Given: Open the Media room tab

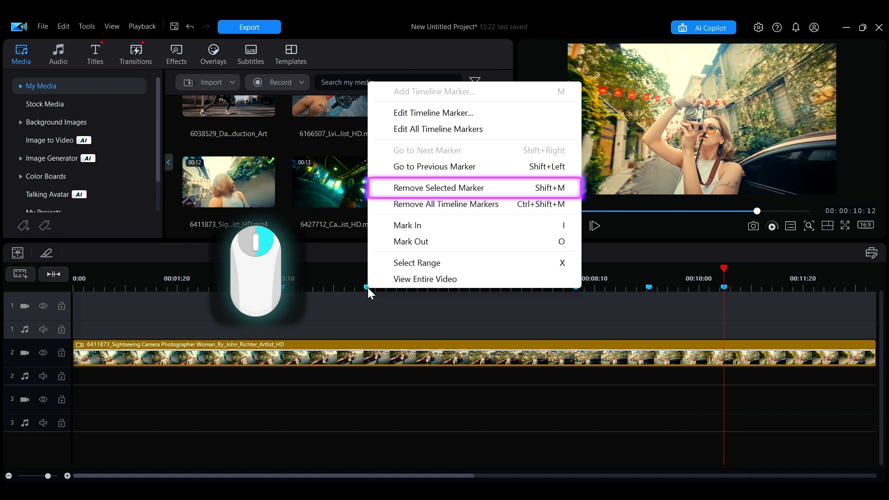Looking at the screenshot, I should pyautogui.click(x=21, y=54).
